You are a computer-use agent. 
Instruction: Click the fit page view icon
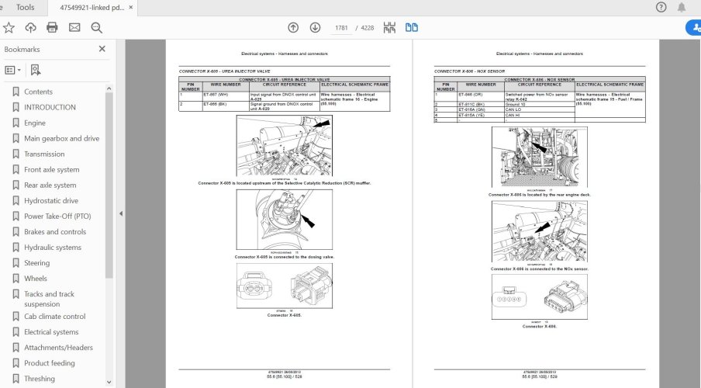click(389, 28)
